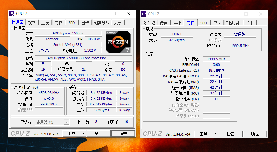
Task: Click the CAS# Latency value 18.0 时钟
Action: [216, 70]
